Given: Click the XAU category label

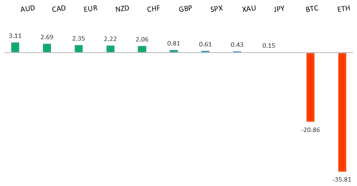Looking at the screenshot, I should [x=249, y=9].
